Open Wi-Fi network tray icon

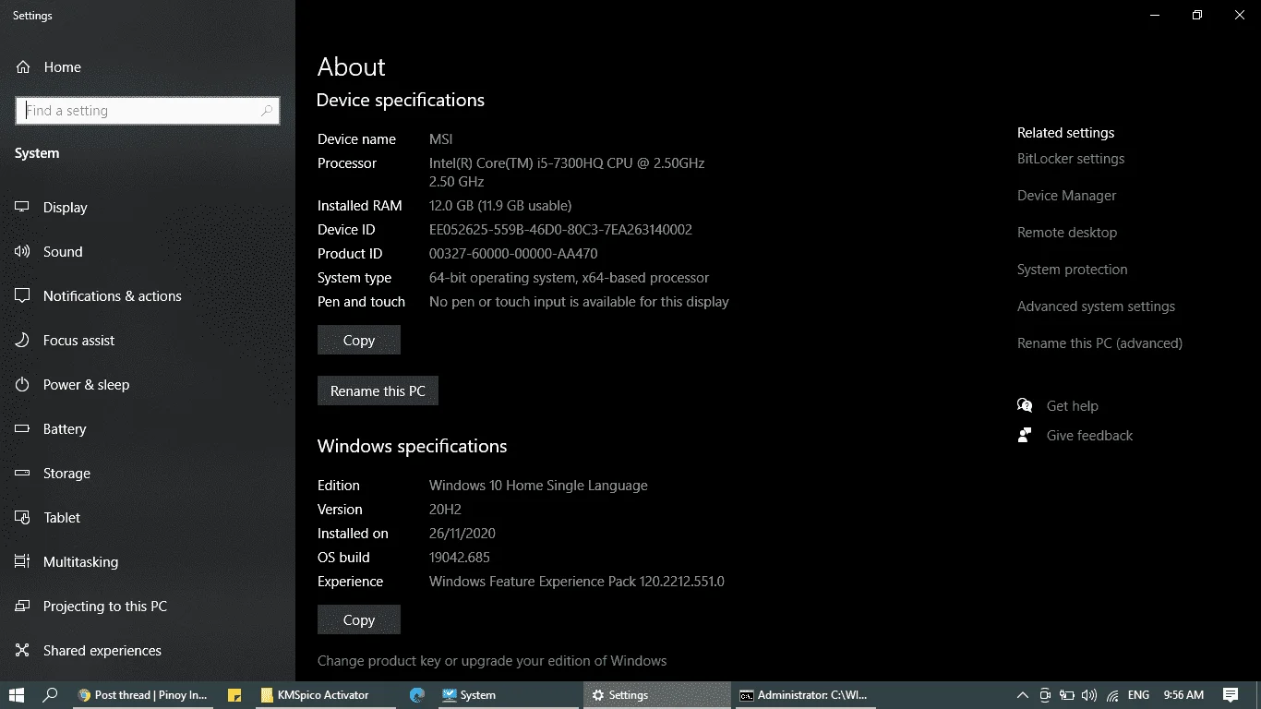pyautogui.click(x=1112, y=695)
